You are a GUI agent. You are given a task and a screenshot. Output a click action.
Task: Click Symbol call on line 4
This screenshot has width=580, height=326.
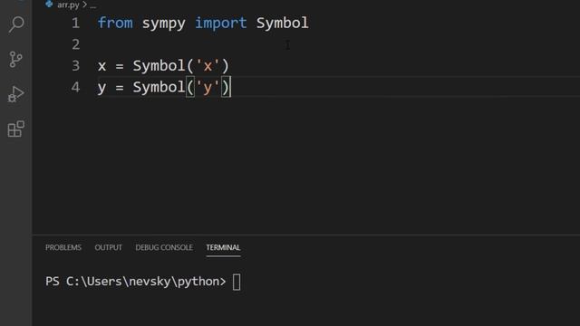[159, 88]
